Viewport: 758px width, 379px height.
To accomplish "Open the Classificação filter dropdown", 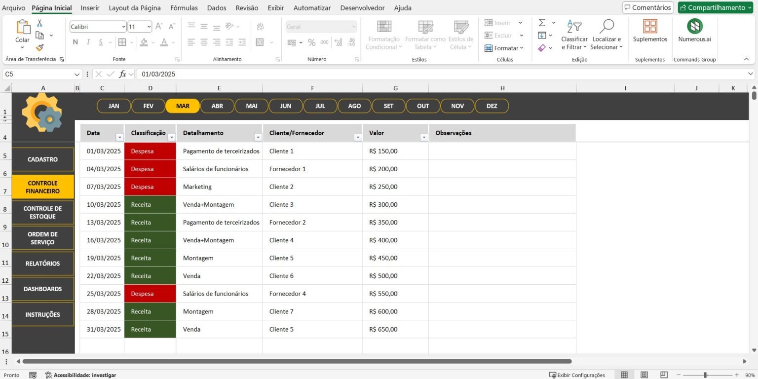I will coord(172,137).
